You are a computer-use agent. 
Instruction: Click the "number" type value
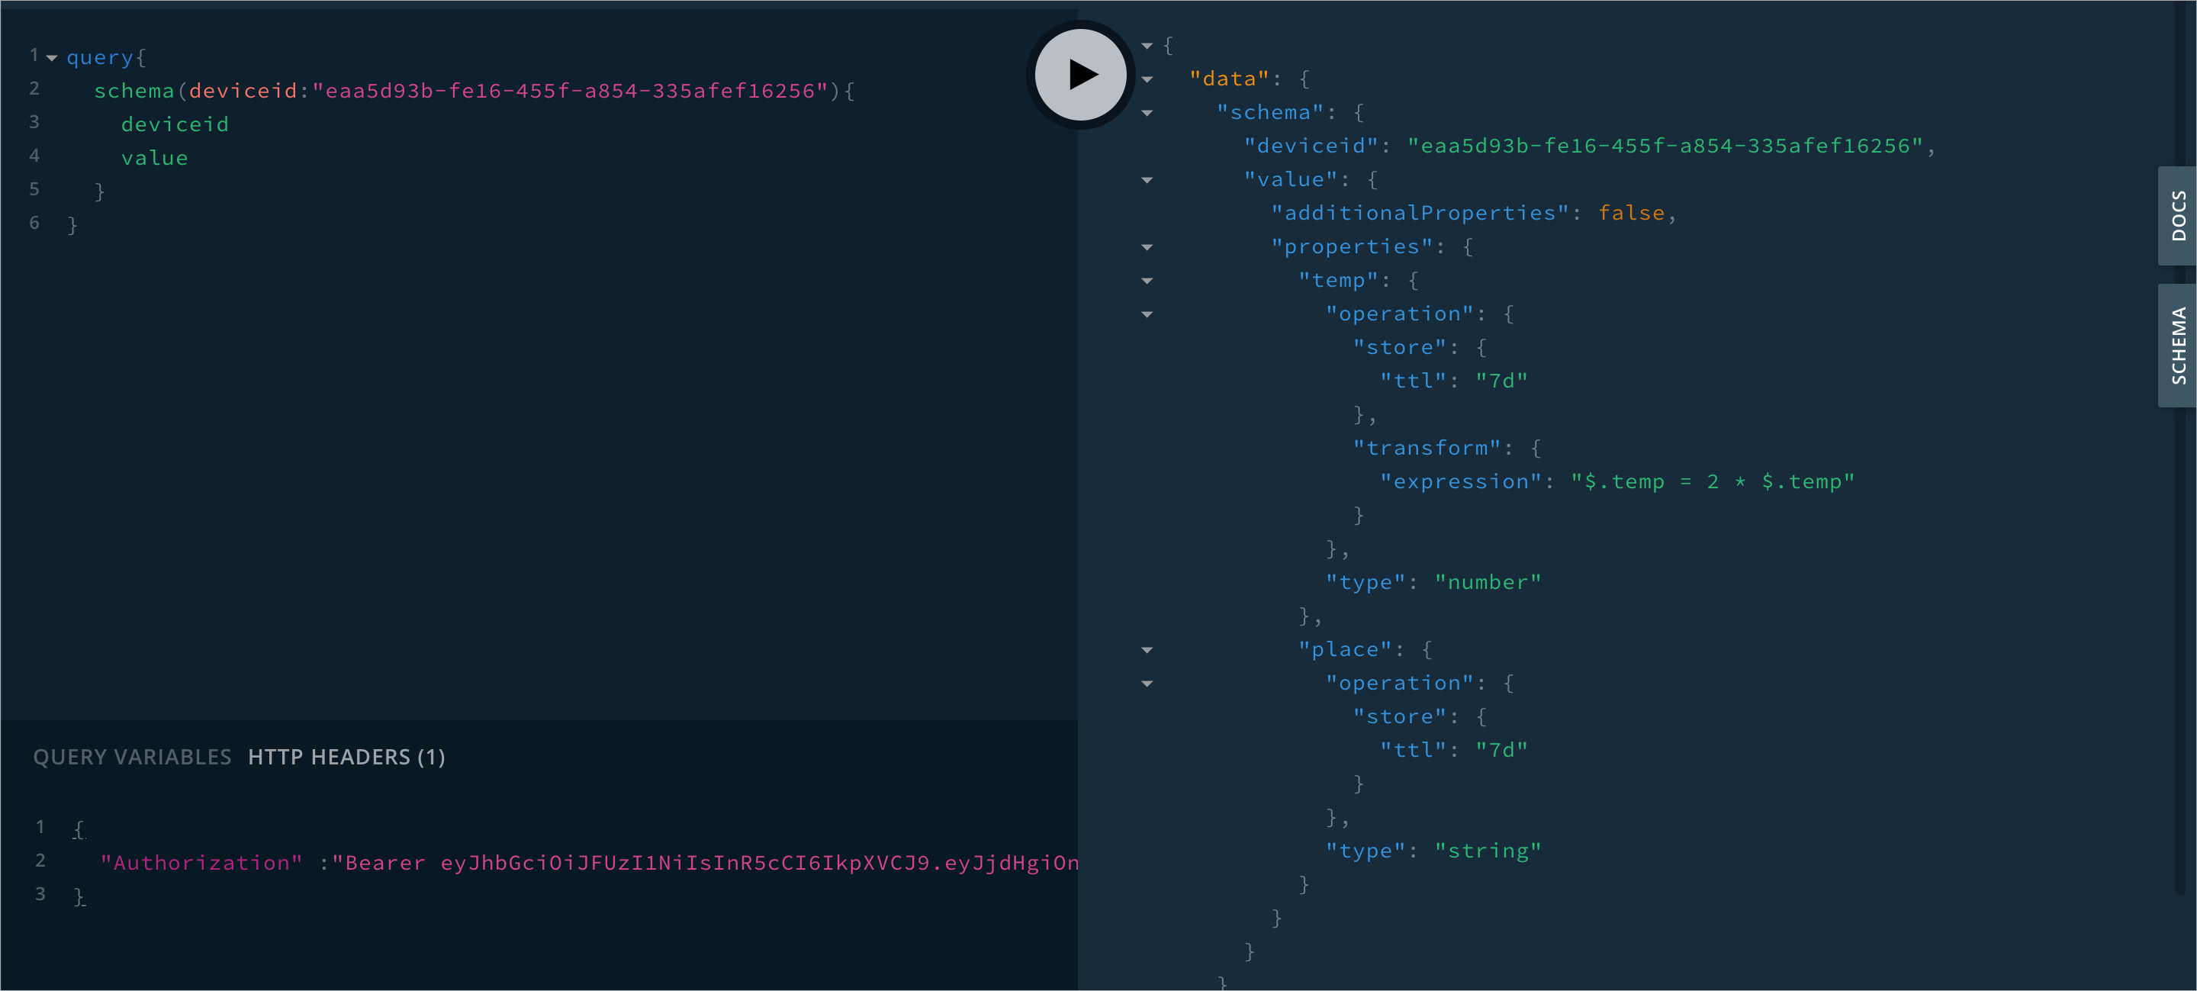coord(1488,583)
